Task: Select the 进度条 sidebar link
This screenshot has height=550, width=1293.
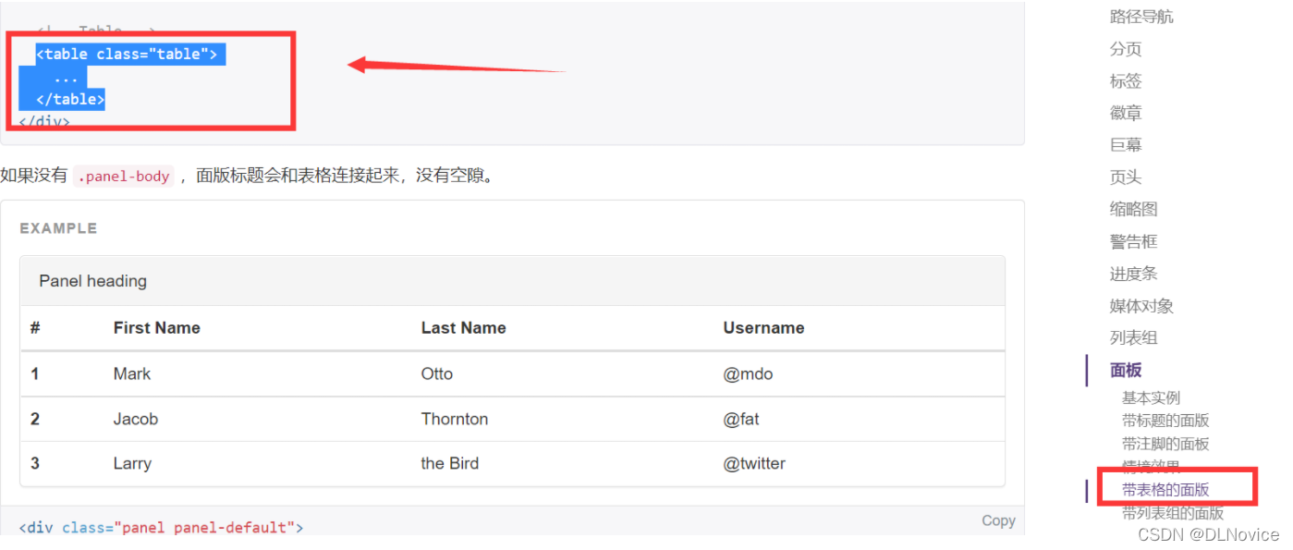Action: click(x=1133, y=274)
